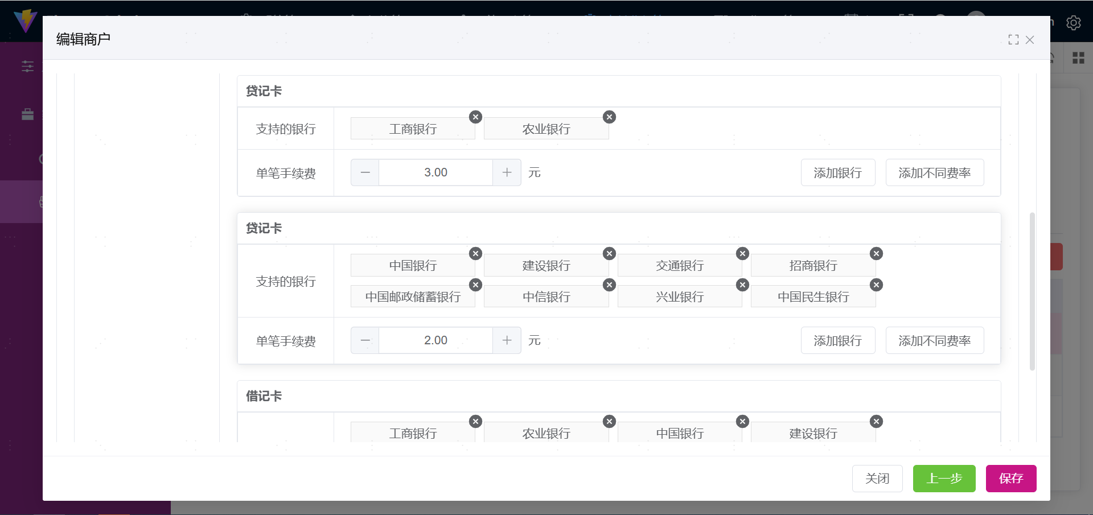Click the dialog vertical scrollbar
The height and width of the screenshot is (515, 1093).
coord(1032,291)
